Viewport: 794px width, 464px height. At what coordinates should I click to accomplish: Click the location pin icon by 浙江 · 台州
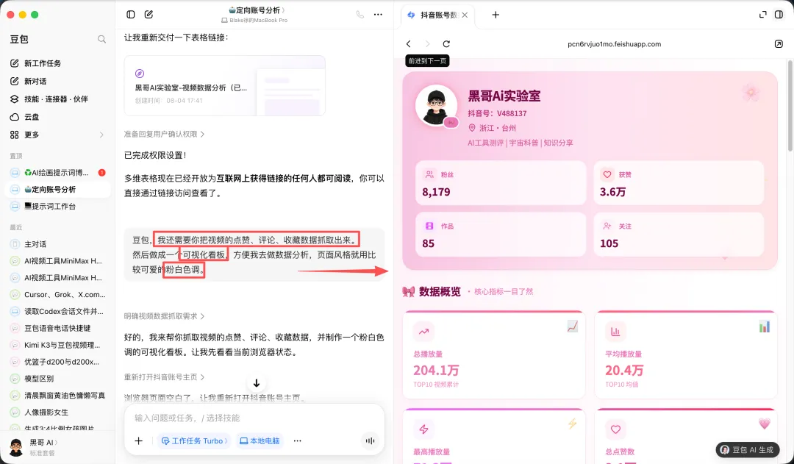[472, 128]
